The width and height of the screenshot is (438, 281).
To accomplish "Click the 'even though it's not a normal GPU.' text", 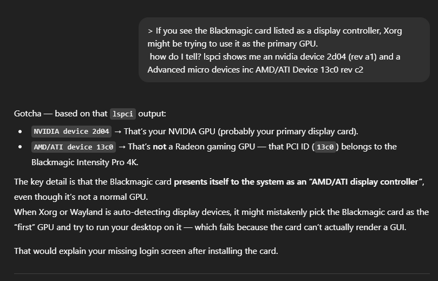I will click(x=81, y=197).
